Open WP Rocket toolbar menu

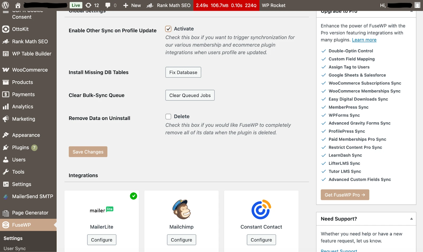[274, 5]
